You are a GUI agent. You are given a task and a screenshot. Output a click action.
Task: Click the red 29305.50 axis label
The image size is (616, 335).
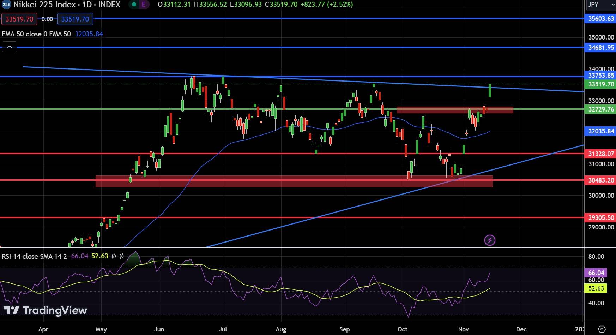click(600, 218)
